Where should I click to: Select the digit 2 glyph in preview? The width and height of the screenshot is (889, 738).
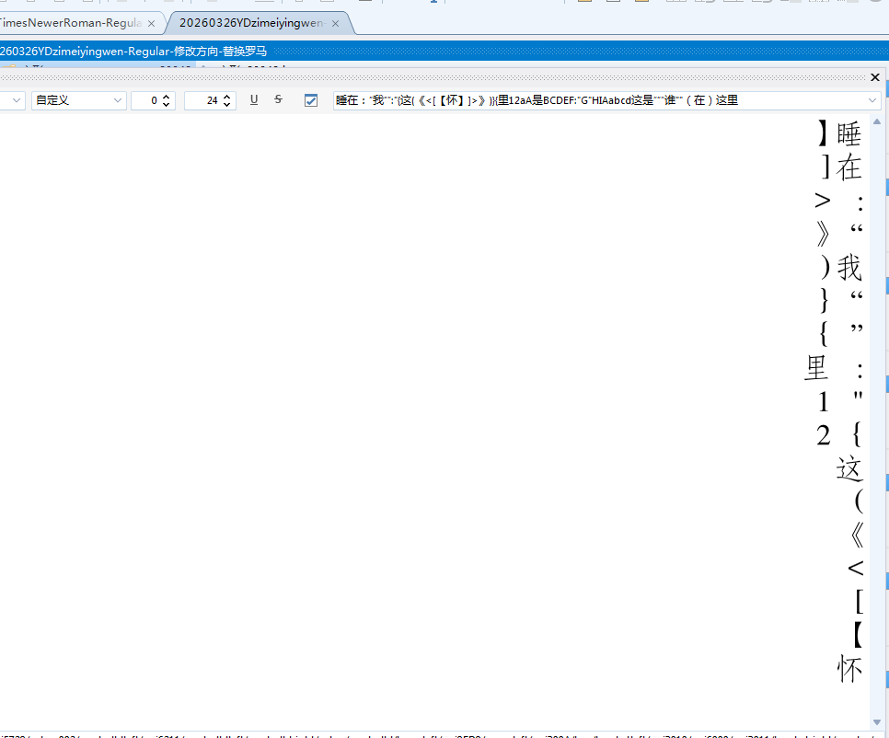click(823, 435)
